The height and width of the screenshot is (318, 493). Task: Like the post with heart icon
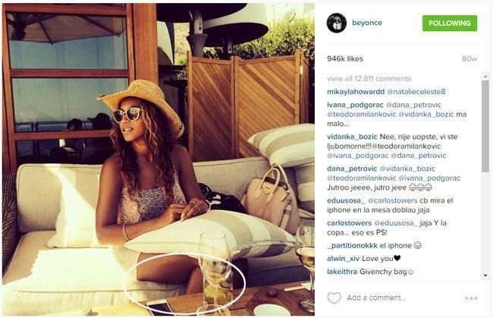tap(334, 298)
